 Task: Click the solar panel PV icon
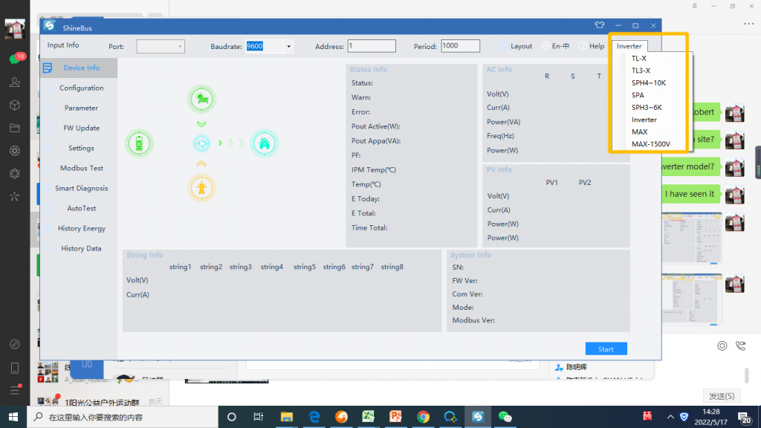point(201,99)
